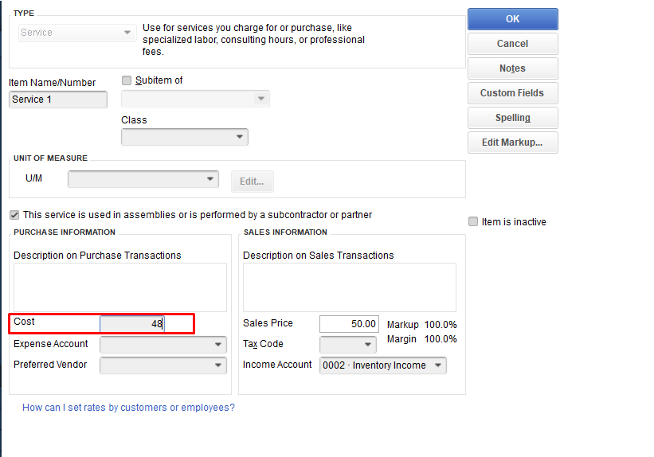Click the Cost input field
Viewport: 654px width, 457px height.
pyautogui.click(x=131, y=324)
